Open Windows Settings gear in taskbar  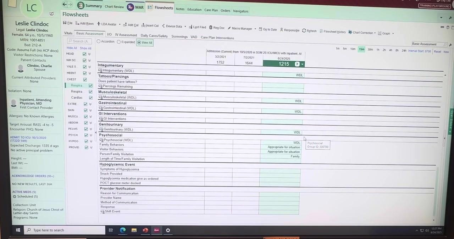click(168, 230)
